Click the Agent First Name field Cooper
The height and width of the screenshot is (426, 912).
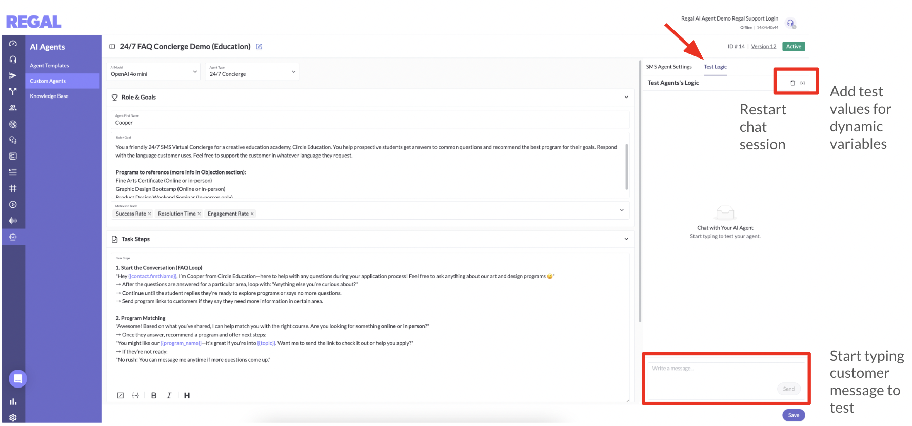pos(370,120)
